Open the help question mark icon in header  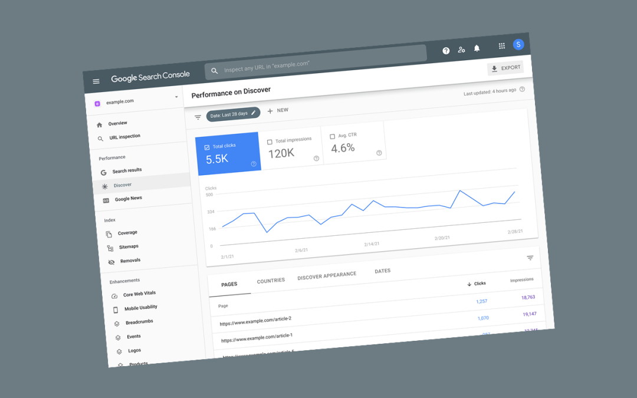[446, 51]
